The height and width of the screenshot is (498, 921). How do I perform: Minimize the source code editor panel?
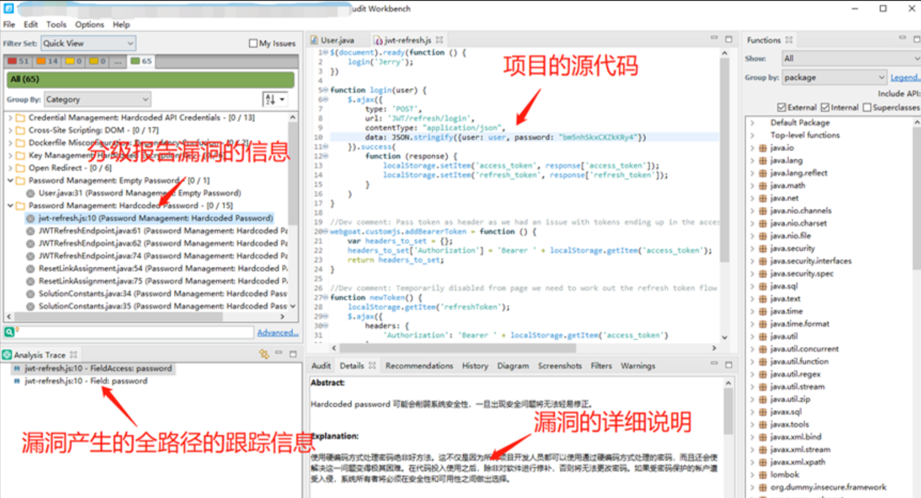(714, 39)
